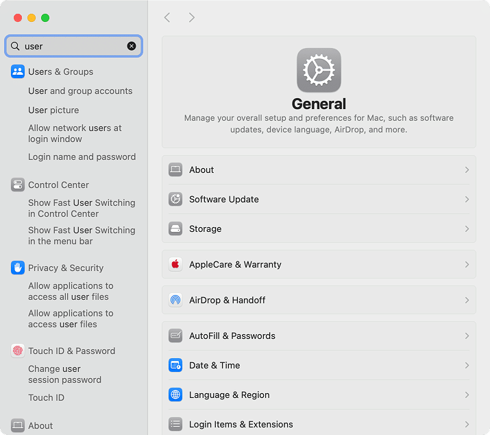Open the Software Update row label
Image resolution: width=490 pixels, height=435 pixels.
pyautogui.click(x=223, y=200)
